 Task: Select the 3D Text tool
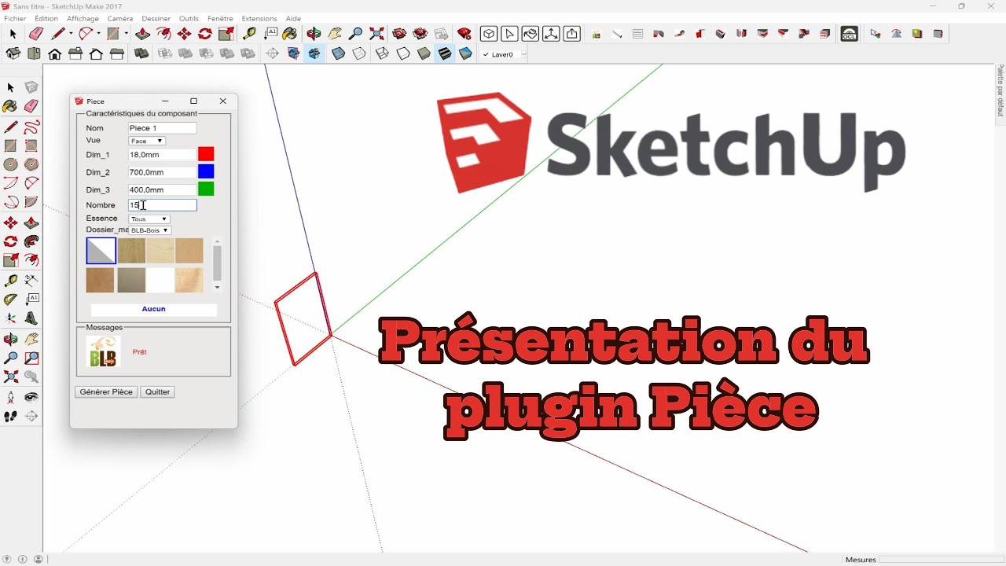[31, 318]
